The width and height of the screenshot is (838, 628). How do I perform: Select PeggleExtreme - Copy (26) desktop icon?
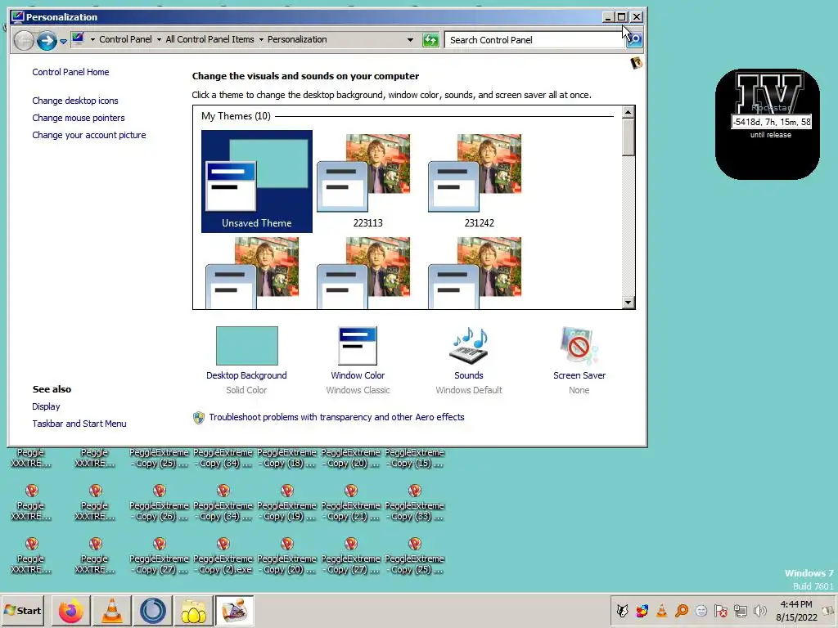point(159,504)
